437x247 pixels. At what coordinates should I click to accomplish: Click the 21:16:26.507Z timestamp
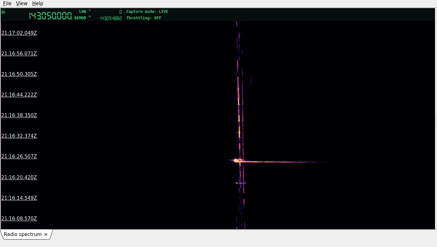(19, 156)
